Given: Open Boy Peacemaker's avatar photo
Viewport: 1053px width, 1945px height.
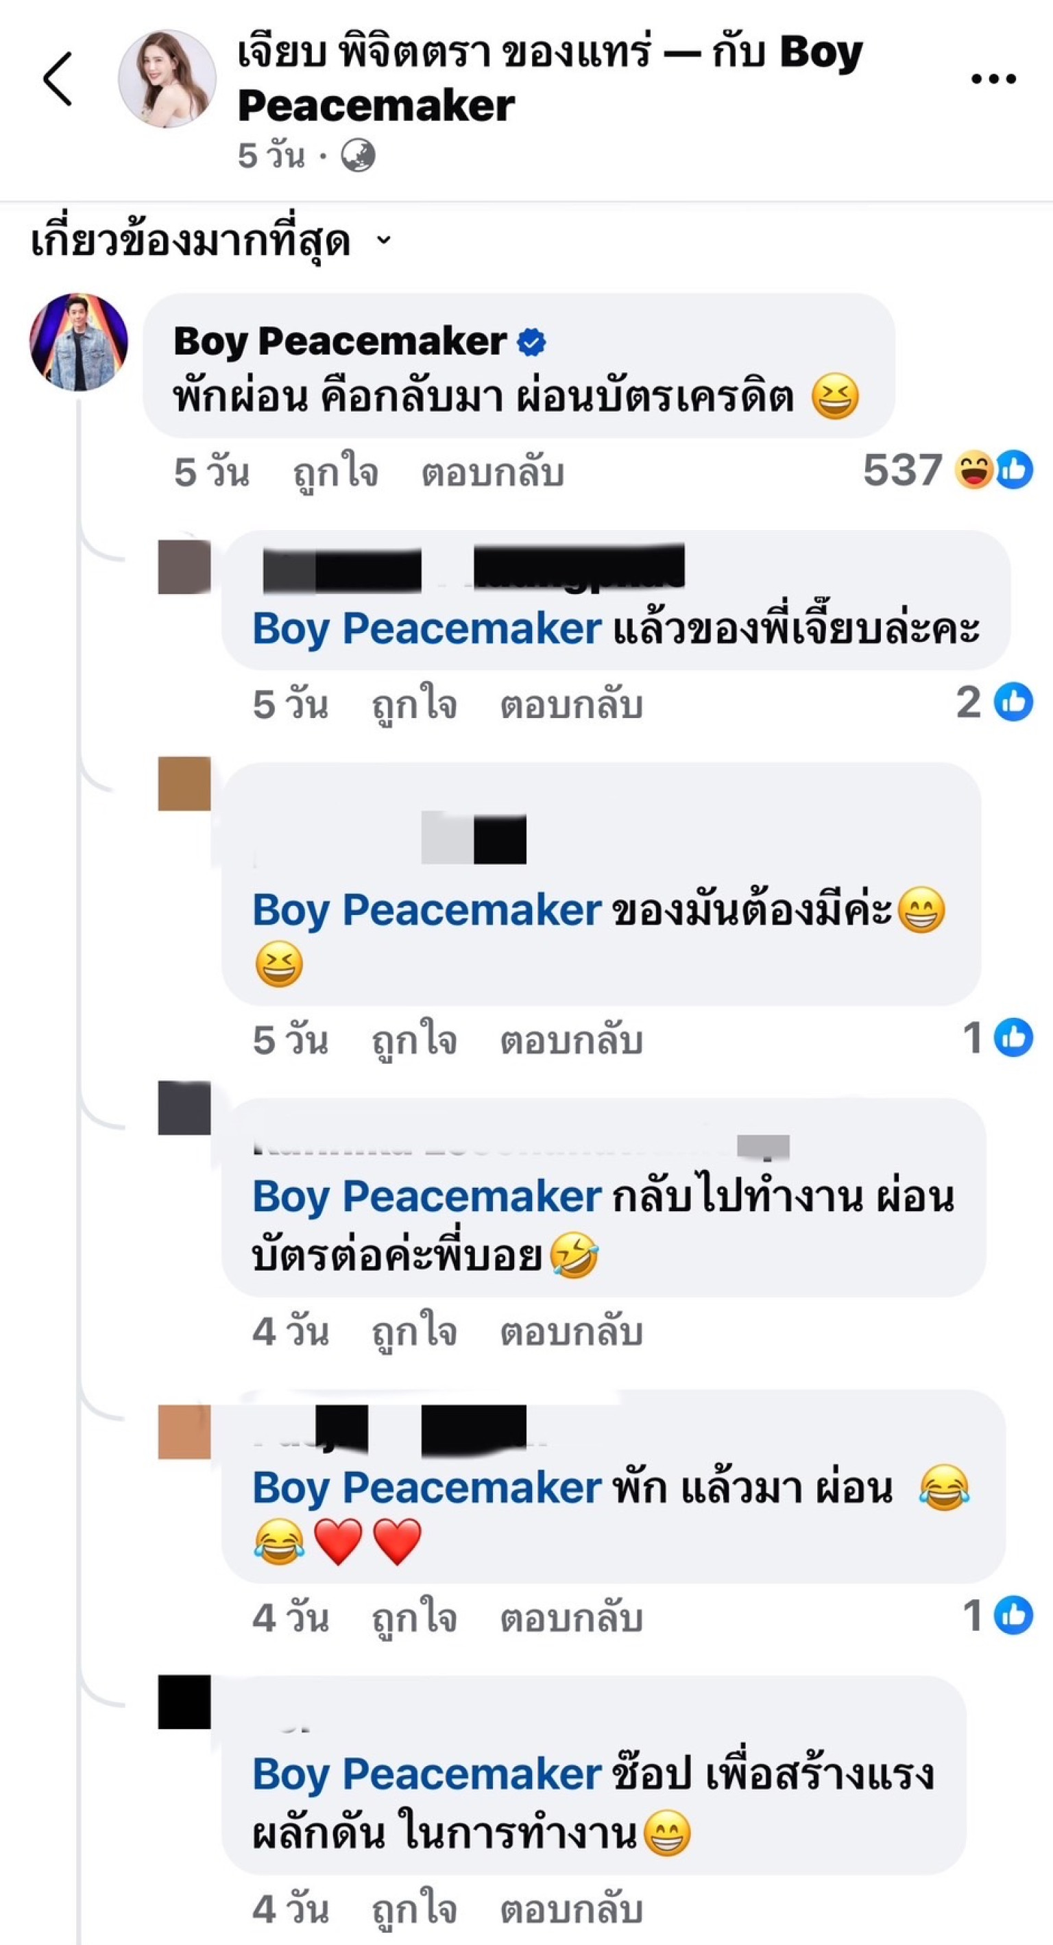Looking at the screenshot, I should 79,342.
